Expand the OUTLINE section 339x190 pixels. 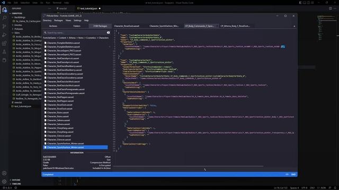click(x=16, y=180)
